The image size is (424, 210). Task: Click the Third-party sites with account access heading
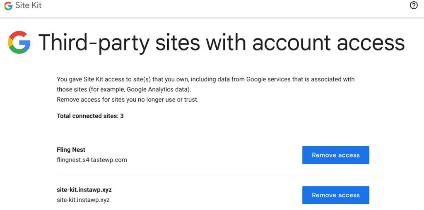click(x=222, y=43)
